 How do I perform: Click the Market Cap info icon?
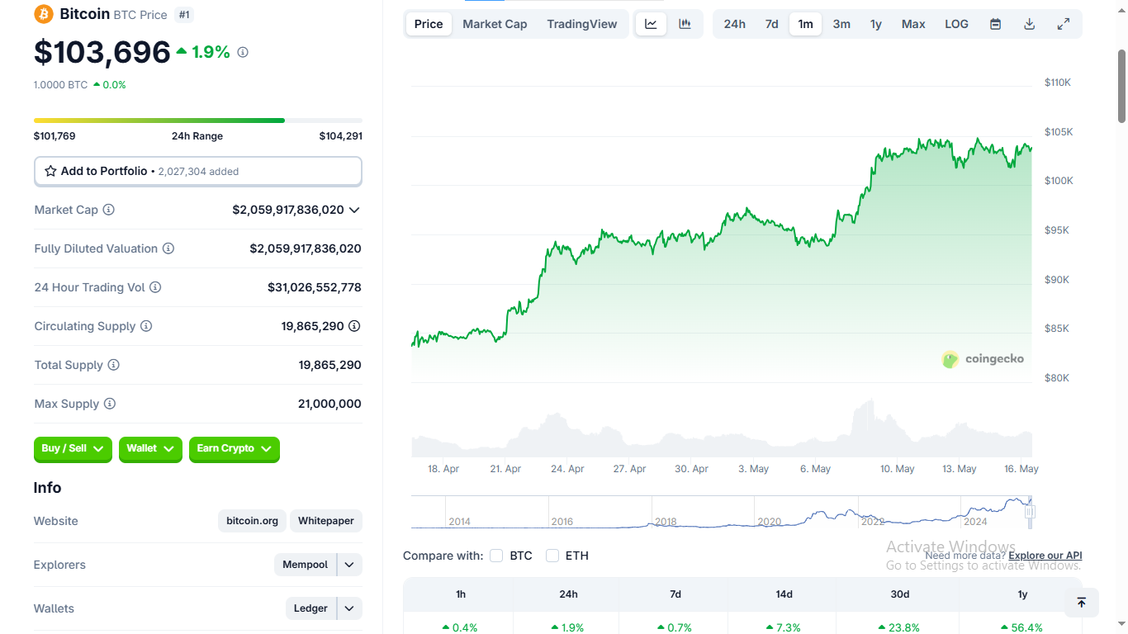pos(108,210)
